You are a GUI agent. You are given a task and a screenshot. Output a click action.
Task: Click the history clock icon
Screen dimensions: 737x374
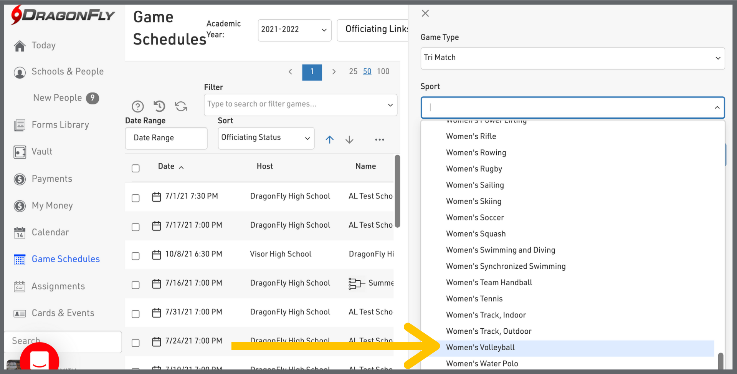159,106
